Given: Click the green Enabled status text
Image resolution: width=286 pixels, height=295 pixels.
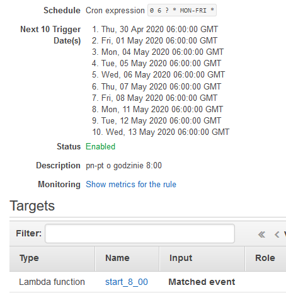Looking at the screenshot, I should (100, 146).
